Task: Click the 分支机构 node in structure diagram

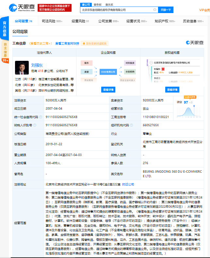Action: [130, 72]
